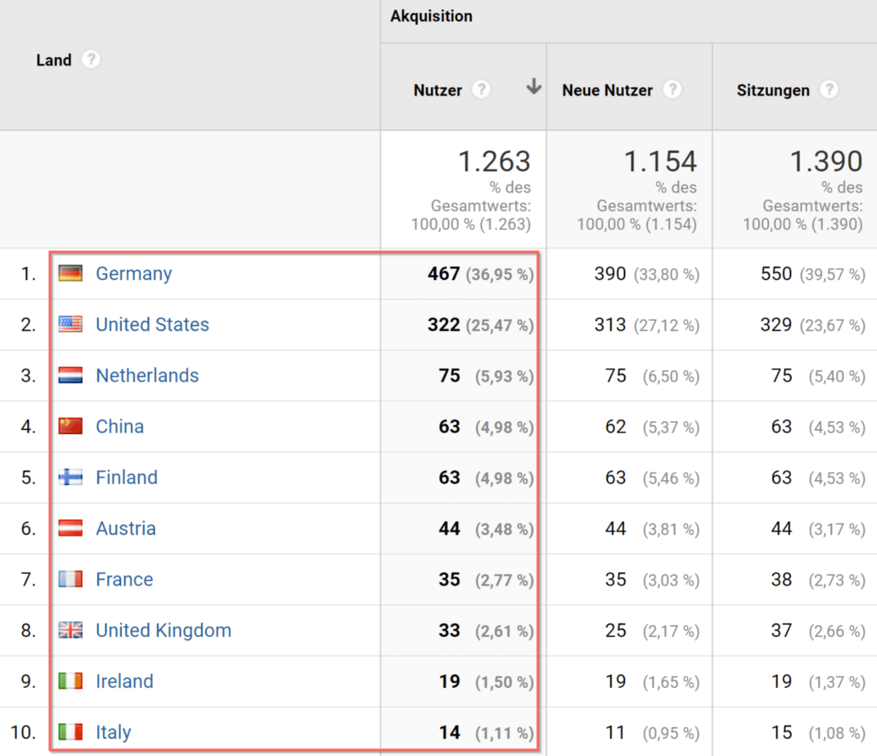Click the Finland flag icon
This screenshot has width=877, height=756.
pyautogui.click(x=71, y=477)
